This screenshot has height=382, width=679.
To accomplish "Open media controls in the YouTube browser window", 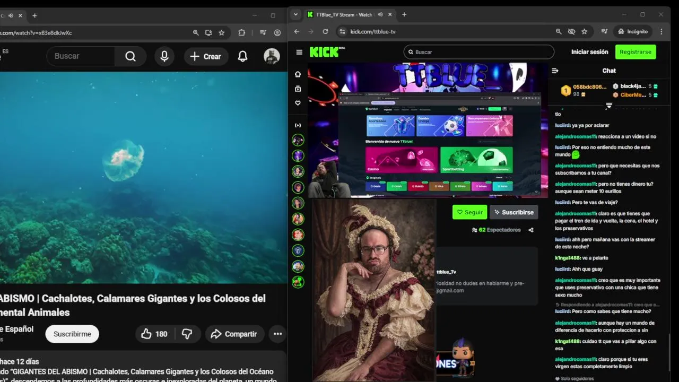I will [x=263, y=32].
